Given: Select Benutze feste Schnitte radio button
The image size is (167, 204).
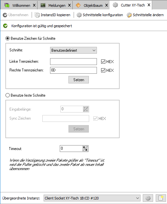Looking at the screenshot, I should point(7,95).
